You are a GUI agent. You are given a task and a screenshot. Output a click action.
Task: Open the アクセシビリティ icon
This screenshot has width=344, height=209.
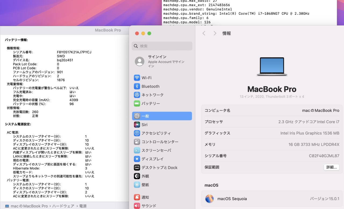coord(137,133)
